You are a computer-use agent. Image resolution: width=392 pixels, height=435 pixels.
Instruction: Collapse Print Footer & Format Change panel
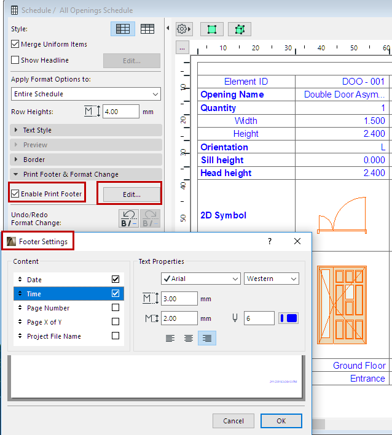tap(86, 174)
